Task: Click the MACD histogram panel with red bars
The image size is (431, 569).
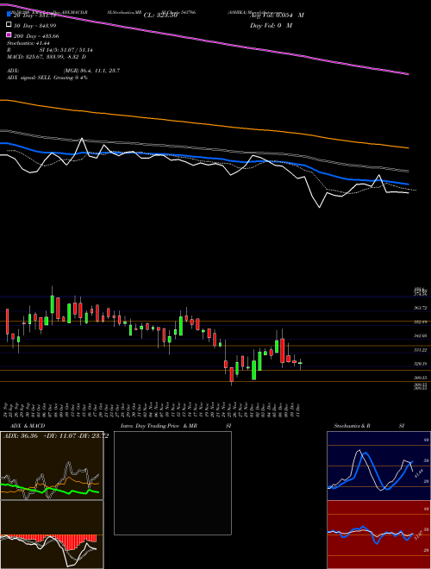Action: [x=52, y=535]
